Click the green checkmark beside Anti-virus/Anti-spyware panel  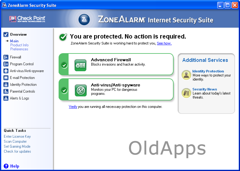click(x=64, y=90)
